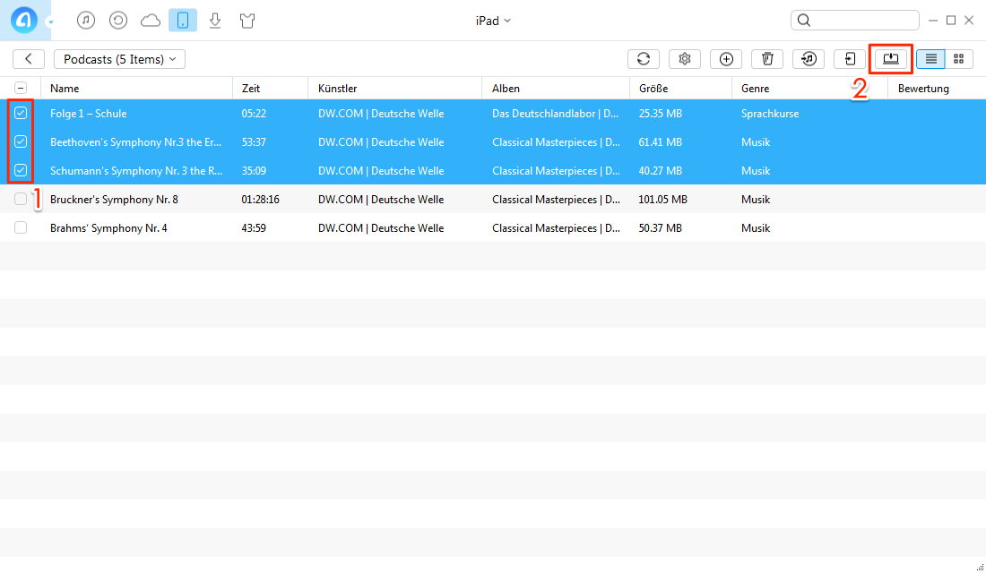Expand the arrow next to the AnyTrans logo

tap(51, 22)
